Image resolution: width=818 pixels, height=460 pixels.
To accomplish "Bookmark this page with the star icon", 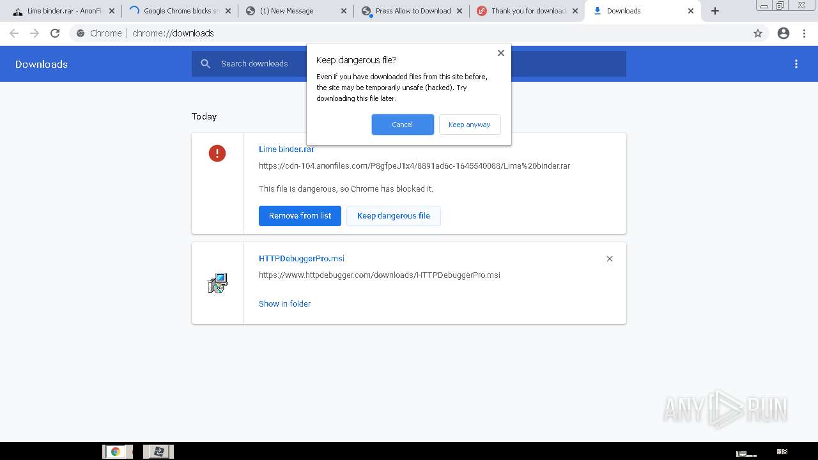I will pos(758,33).
